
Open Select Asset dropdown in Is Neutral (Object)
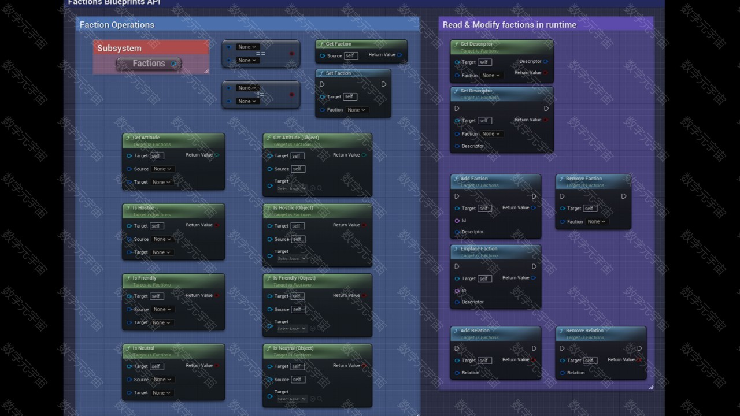(291, 399)
